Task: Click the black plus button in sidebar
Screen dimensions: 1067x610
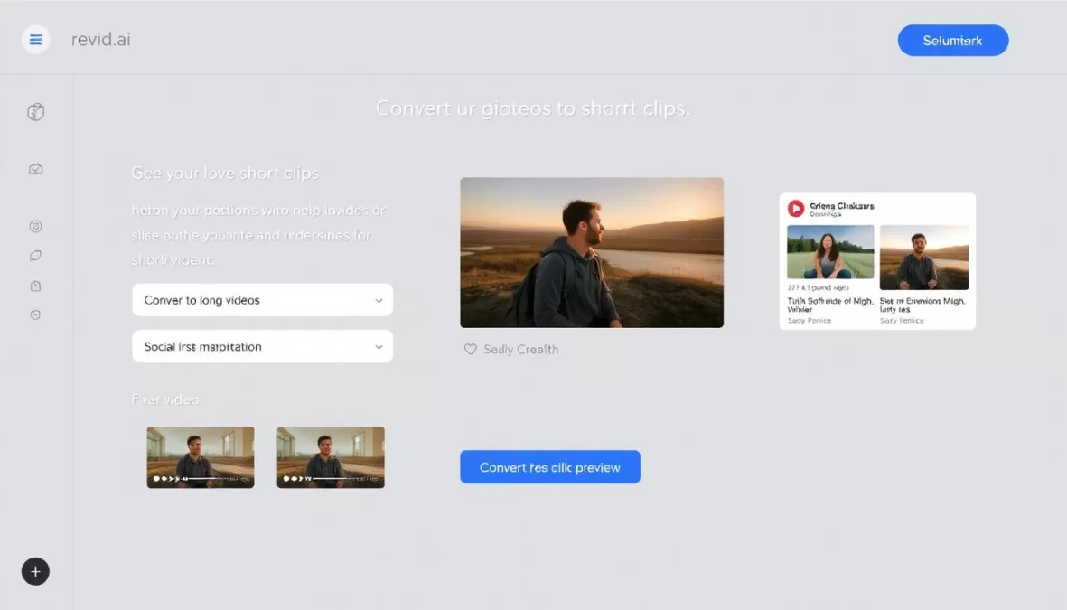Action: click(x=35, y=571)
